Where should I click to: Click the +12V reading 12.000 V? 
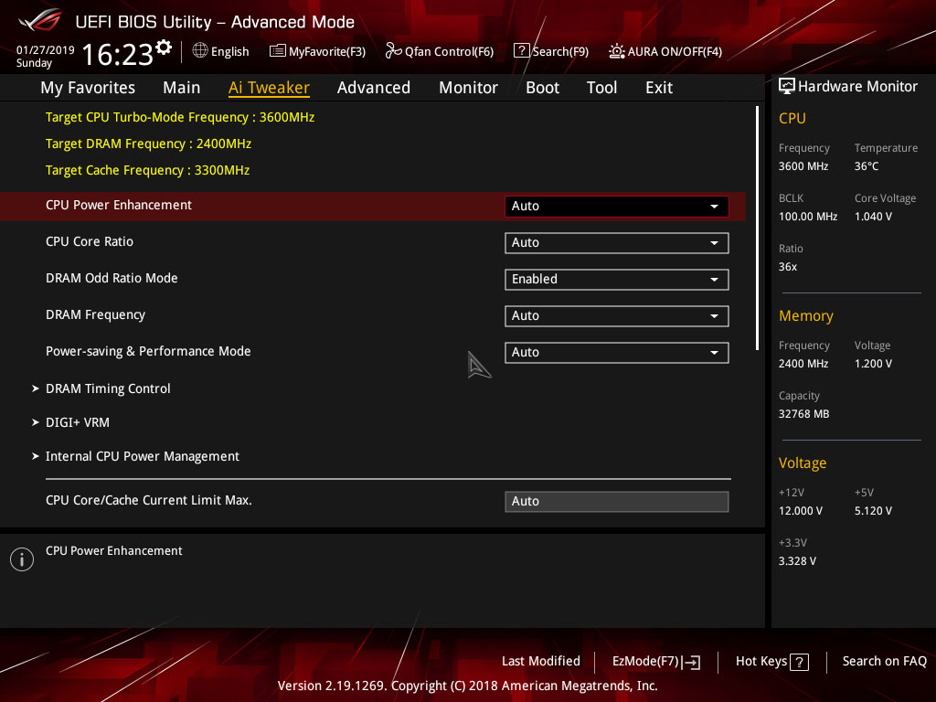tap(800, 510)
